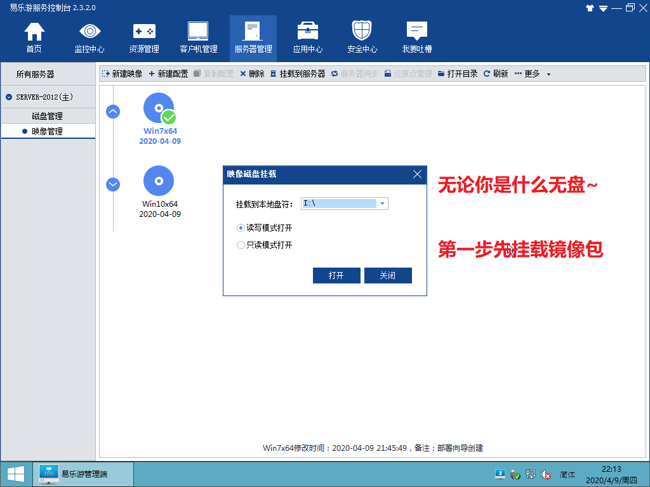650x487 pixels.
Task: Click the skin shirt icon in title bar
Action: click(x=590, y=8)
